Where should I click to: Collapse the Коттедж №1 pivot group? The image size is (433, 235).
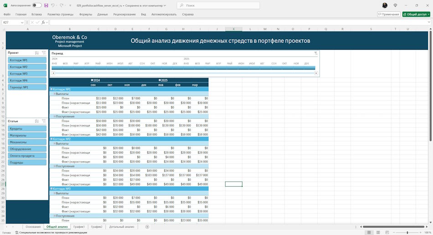[52, 89]
